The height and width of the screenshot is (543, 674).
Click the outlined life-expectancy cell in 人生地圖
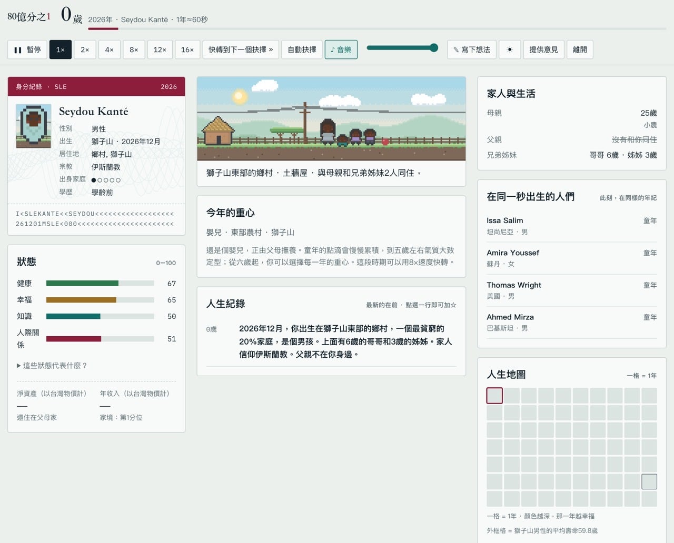coord(649,481)
